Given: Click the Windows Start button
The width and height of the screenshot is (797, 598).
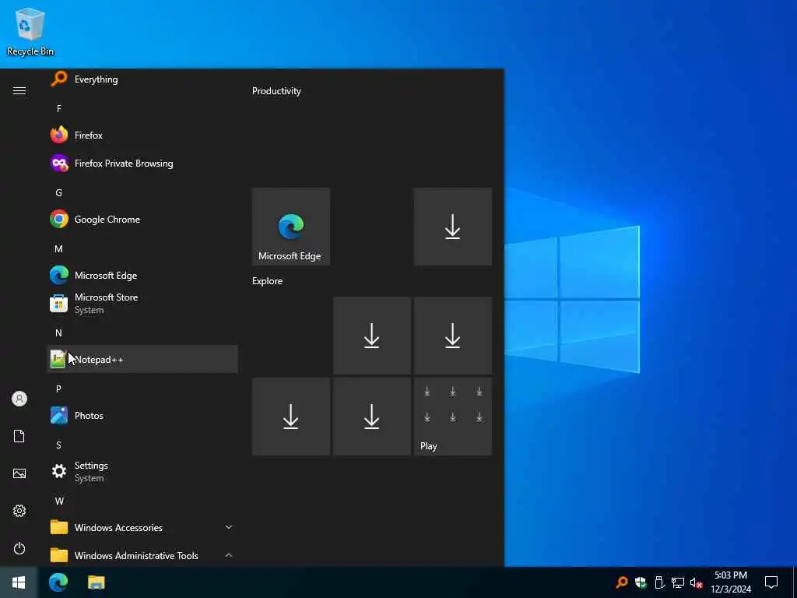Looking at the screenshot, I should (x=19, y=582).
